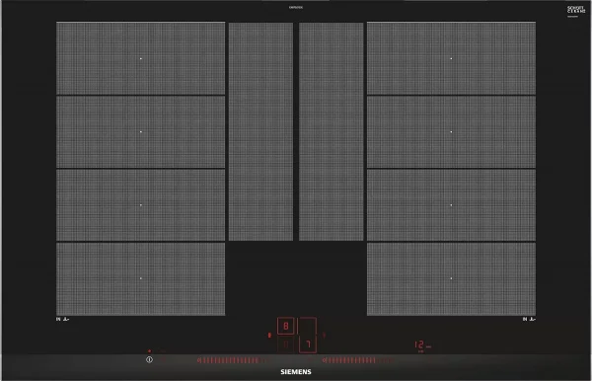Select the zone display showing 8

pos(285,326)
